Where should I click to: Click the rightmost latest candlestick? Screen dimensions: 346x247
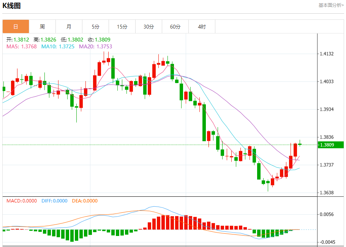pyautogui.click(x=300, y=144)
